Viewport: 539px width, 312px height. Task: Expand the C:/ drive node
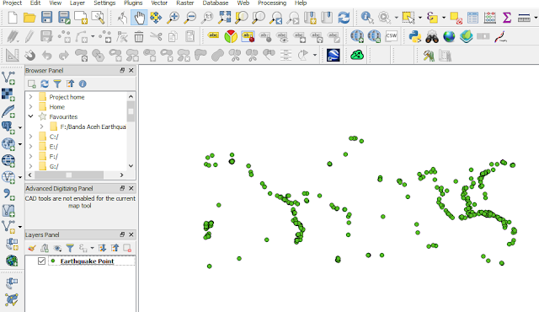(30, 137)
